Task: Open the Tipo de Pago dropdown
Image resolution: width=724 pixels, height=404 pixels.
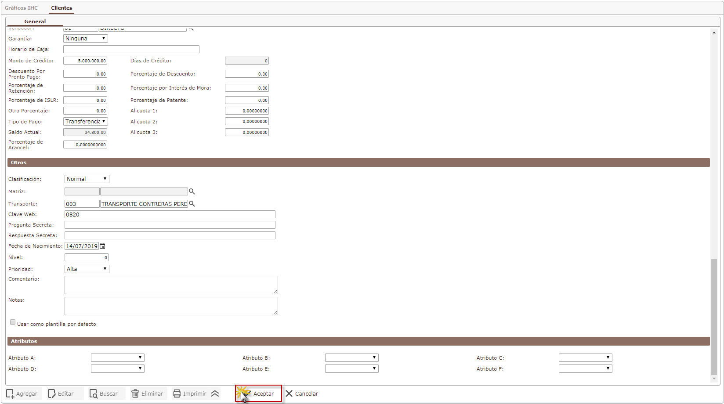Action: coord(86,122)
